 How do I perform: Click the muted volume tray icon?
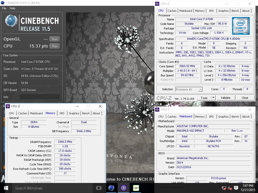230,188
